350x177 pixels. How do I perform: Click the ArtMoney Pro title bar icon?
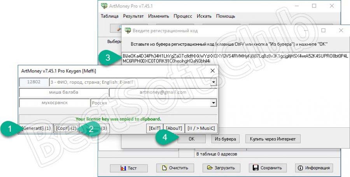click(x=104, y=6)
